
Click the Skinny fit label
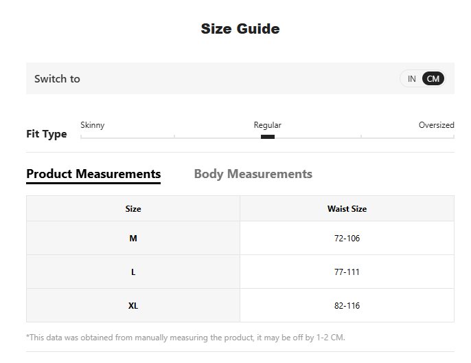pos(93,125)
